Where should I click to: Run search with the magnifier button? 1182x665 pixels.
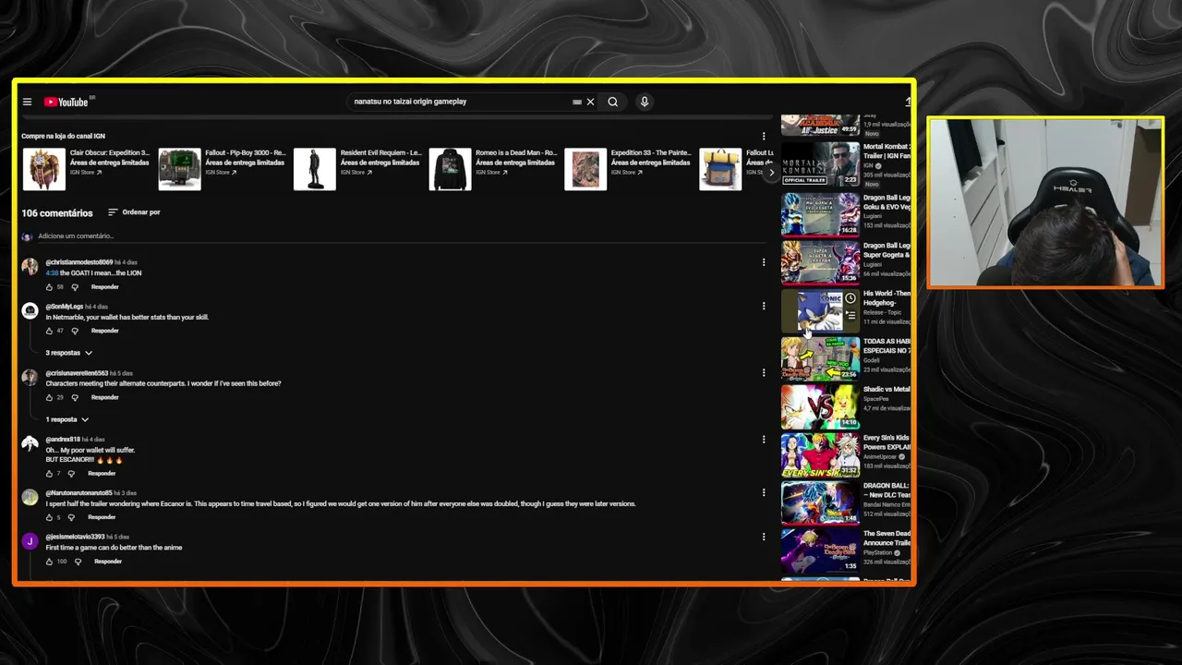point(612,102)
